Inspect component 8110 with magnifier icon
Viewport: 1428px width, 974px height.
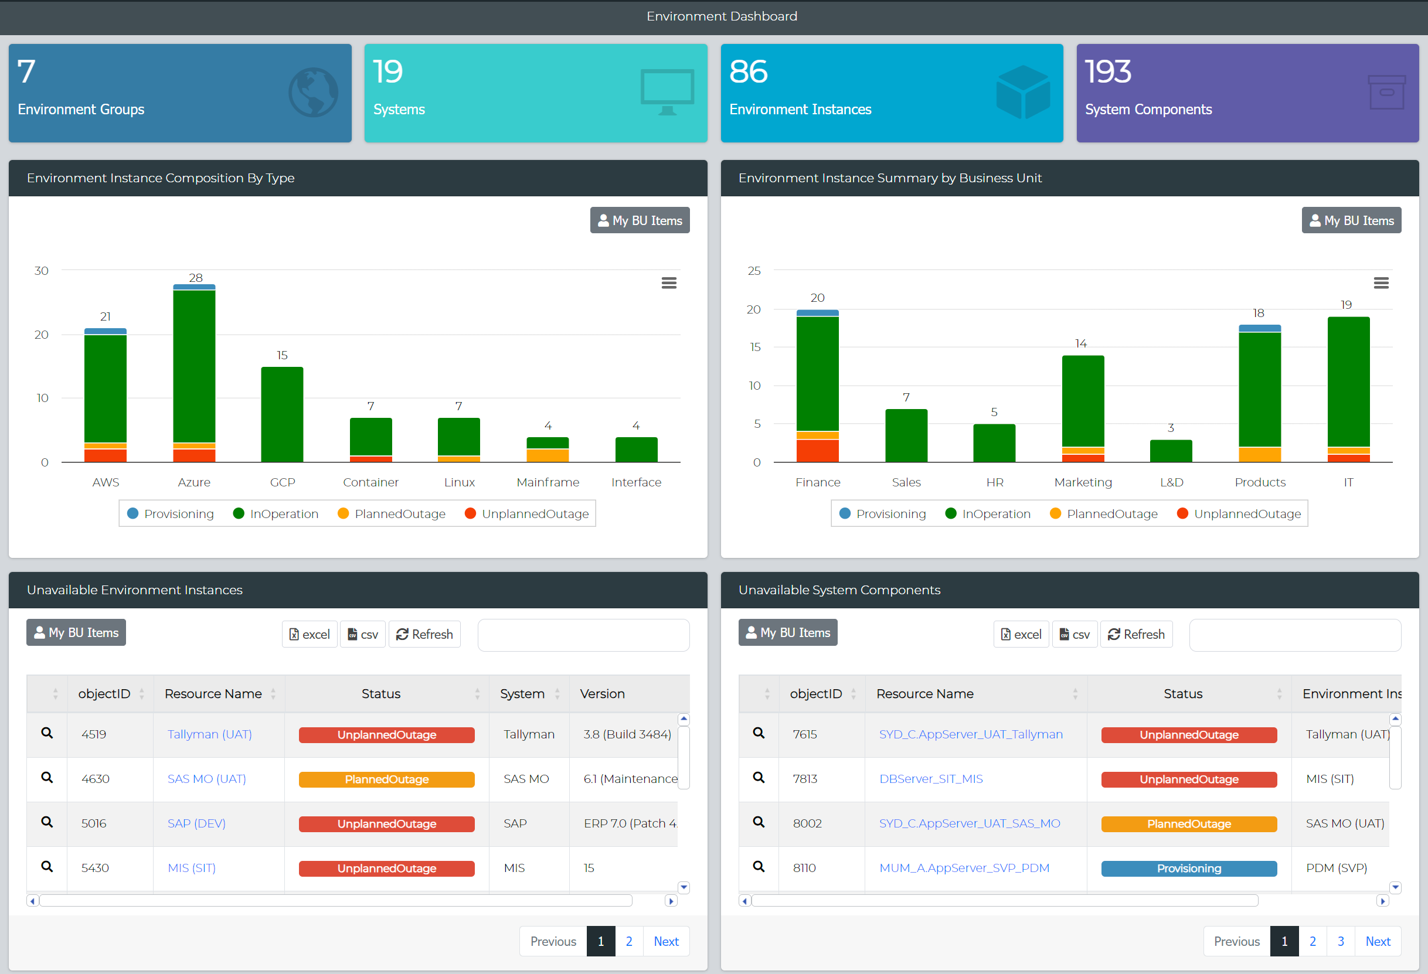[759, 867]
